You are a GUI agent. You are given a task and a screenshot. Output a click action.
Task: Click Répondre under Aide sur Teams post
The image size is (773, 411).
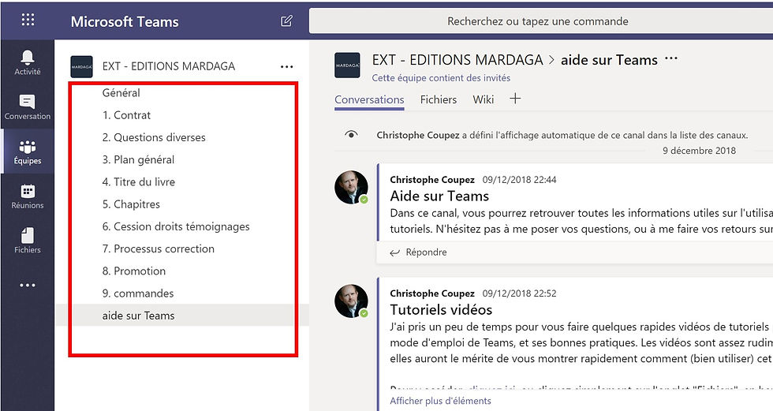click(x=418, y=252)
